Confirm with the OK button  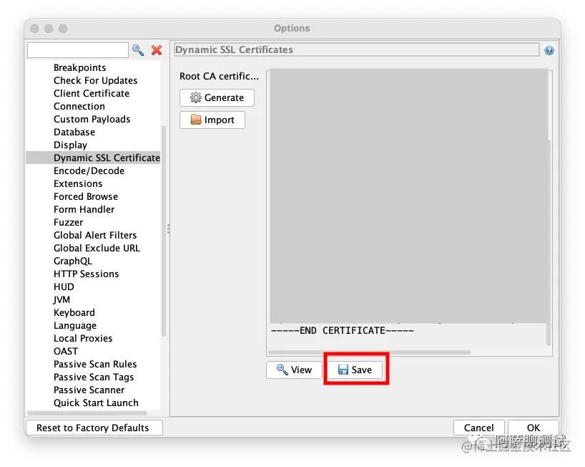tap(533, 428)
